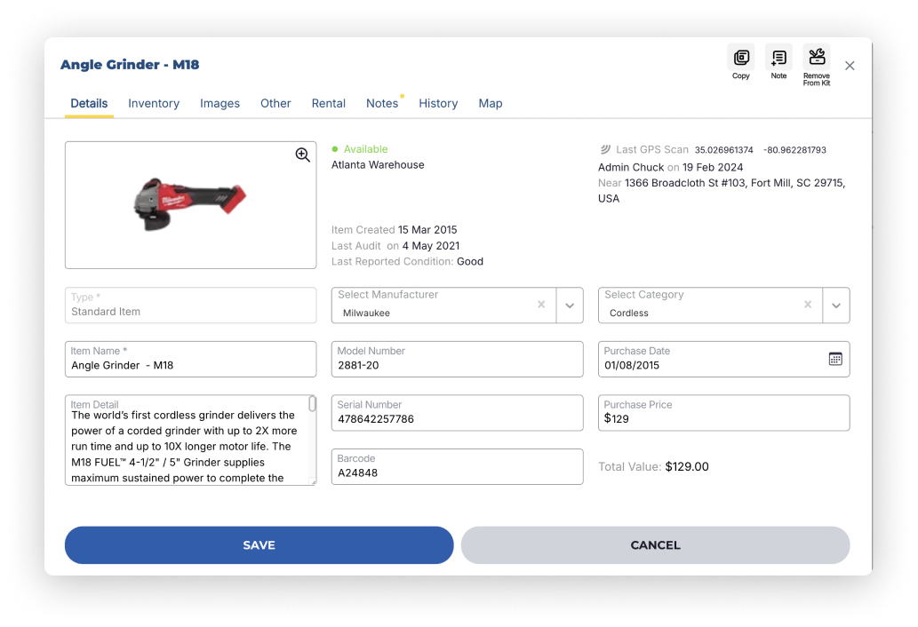Click the Copy item icon

coord(740,58)
